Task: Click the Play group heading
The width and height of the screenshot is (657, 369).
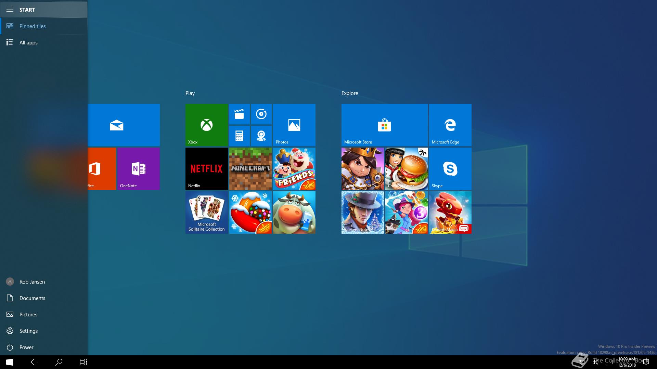Action: 190,93
